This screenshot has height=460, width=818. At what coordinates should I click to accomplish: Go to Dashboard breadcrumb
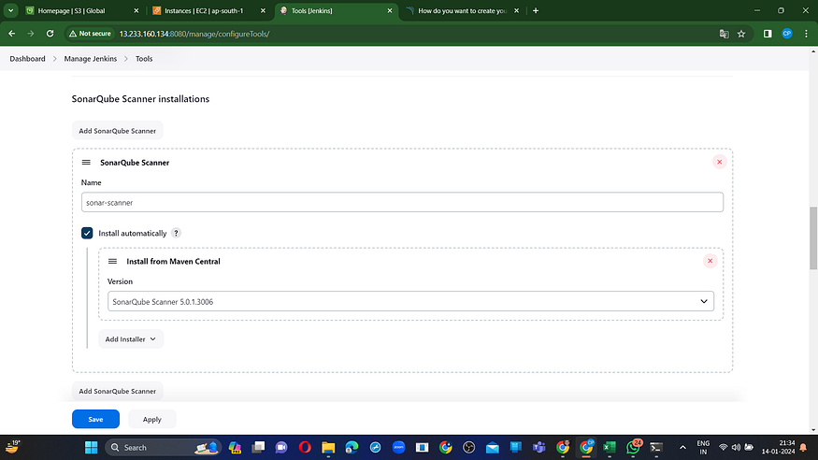pyautogui.click(x=27, y=58)
